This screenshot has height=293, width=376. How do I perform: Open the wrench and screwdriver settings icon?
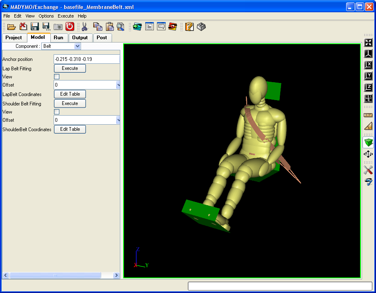pyautogui.click(x=368, y=170)
